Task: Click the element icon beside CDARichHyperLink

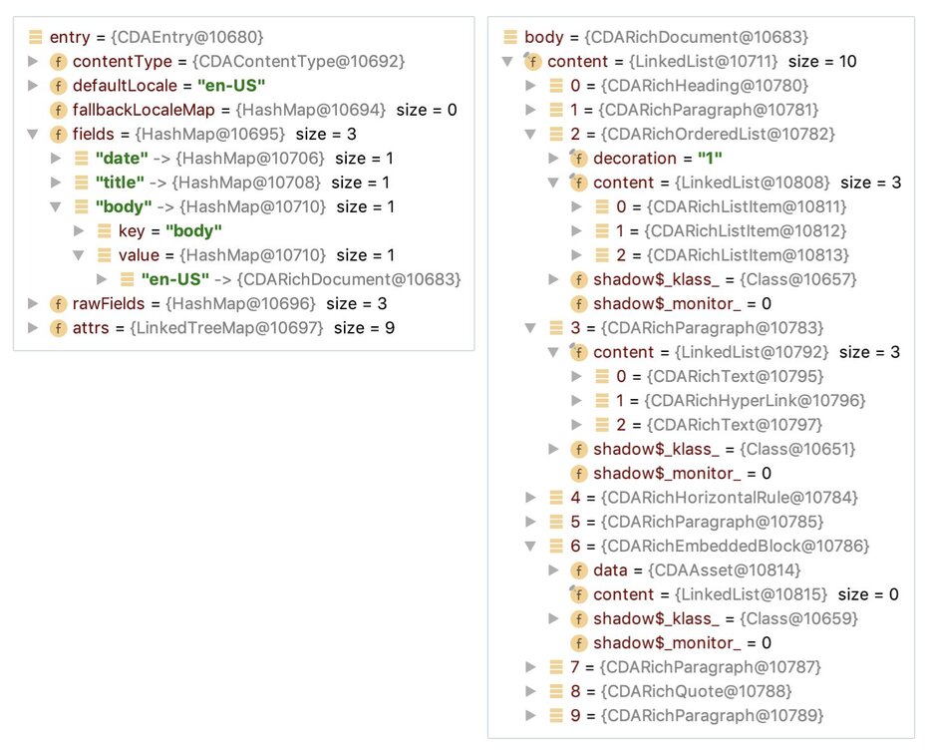Action: click(602, 401)
